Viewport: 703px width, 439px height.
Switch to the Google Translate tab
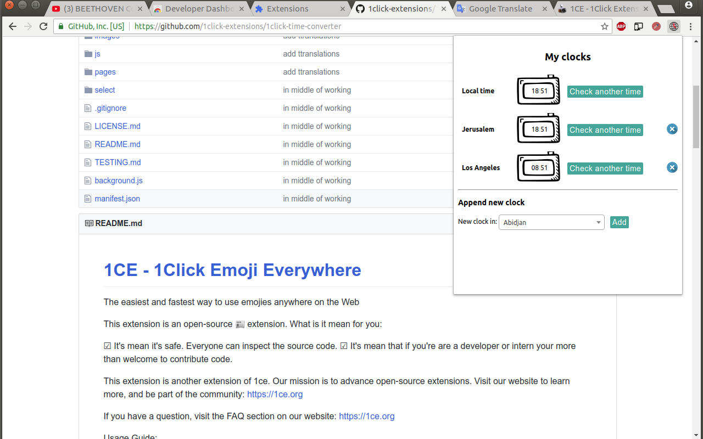500,9
